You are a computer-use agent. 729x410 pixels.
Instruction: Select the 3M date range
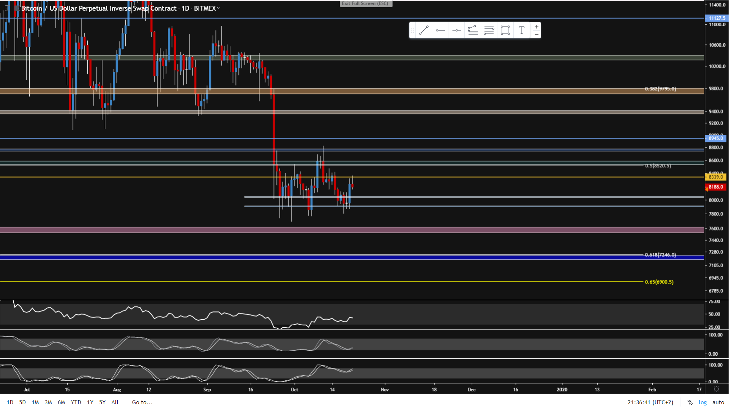[48, 402]
